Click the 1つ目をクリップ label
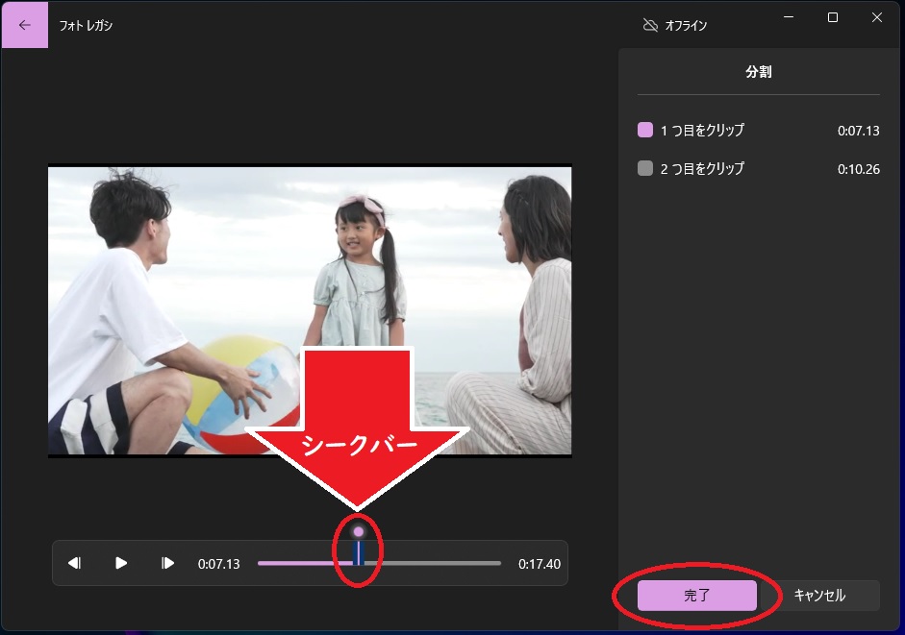The width and height of the screenshot is (905, 635). [x=702, y=131]
